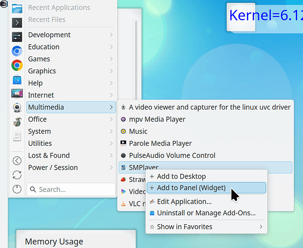
Task: Open the Show in Favorites submenu
Action: 206,227
